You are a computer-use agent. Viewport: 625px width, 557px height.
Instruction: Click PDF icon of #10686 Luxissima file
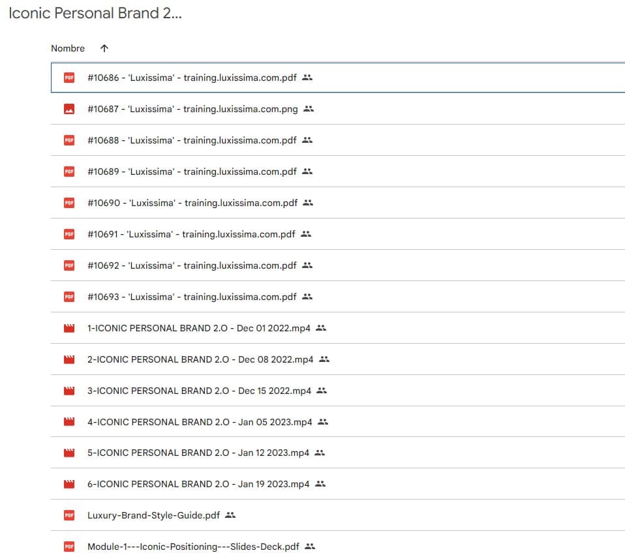click(x=69, y=78)
